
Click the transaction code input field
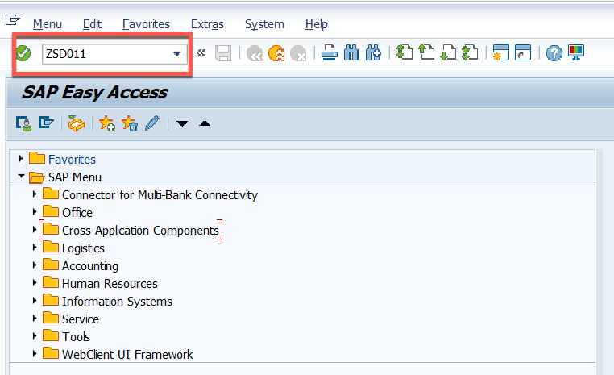click(x=105, y=54)
